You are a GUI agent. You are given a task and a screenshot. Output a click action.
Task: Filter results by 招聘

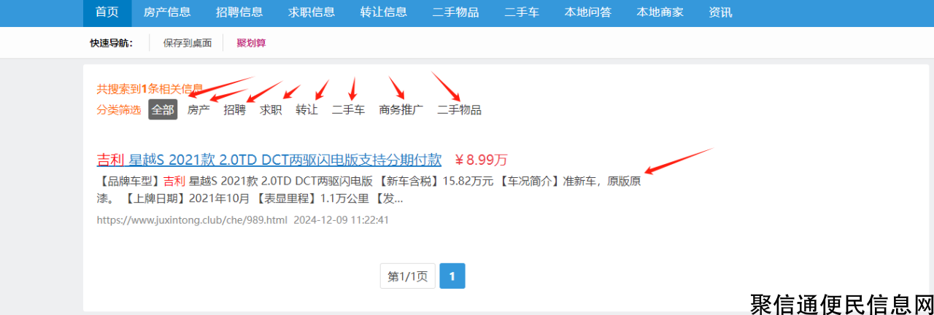click(235, 110)
